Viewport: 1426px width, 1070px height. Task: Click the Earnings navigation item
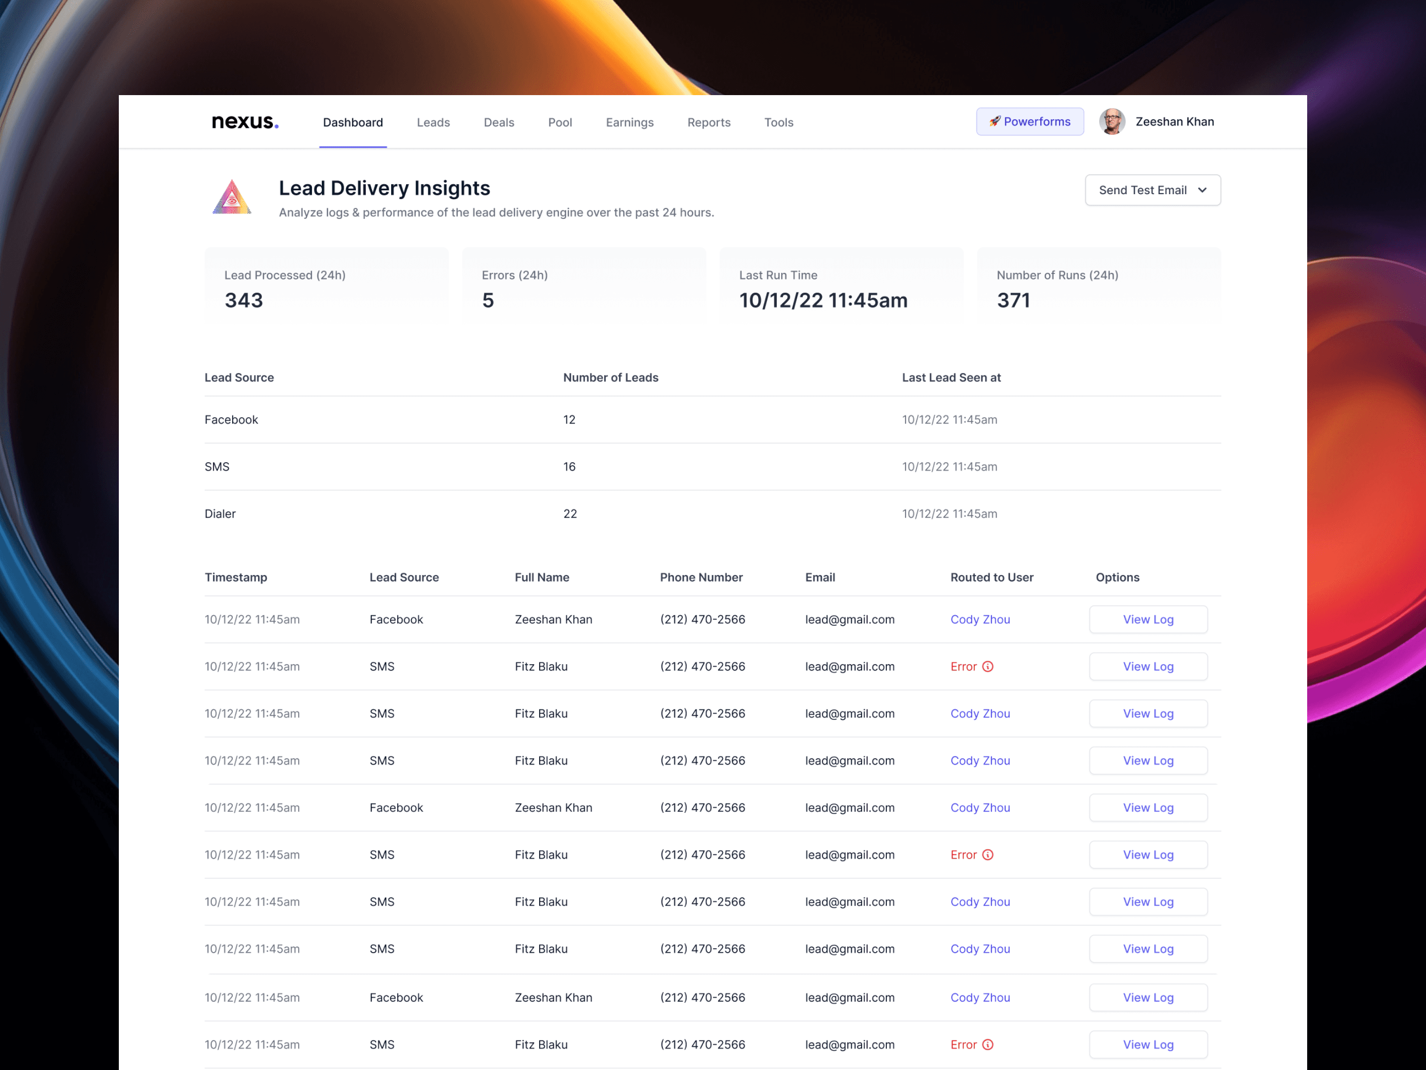coord(630,121)
